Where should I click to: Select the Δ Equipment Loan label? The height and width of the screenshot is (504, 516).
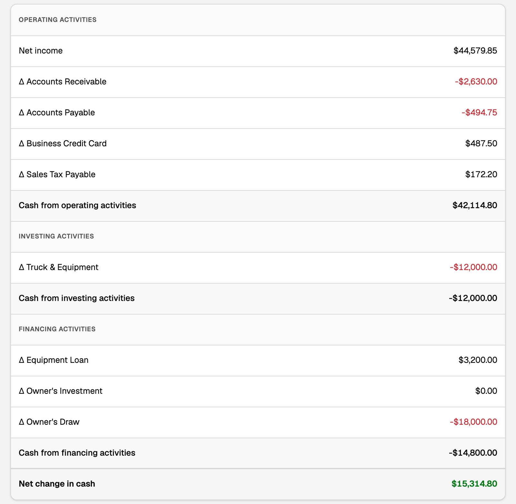[54, 360]
